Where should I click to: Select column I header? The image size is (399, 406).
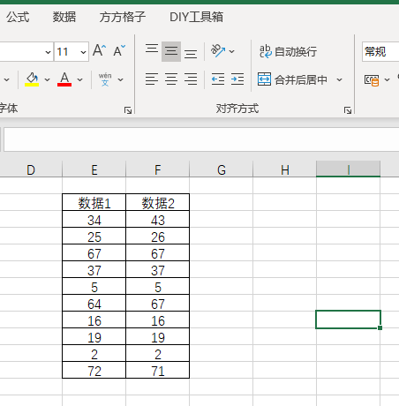coord(349,169)
